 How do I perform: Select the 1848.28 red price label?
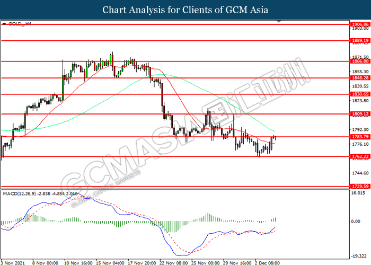pyautogui.click(x=360, y=78)
